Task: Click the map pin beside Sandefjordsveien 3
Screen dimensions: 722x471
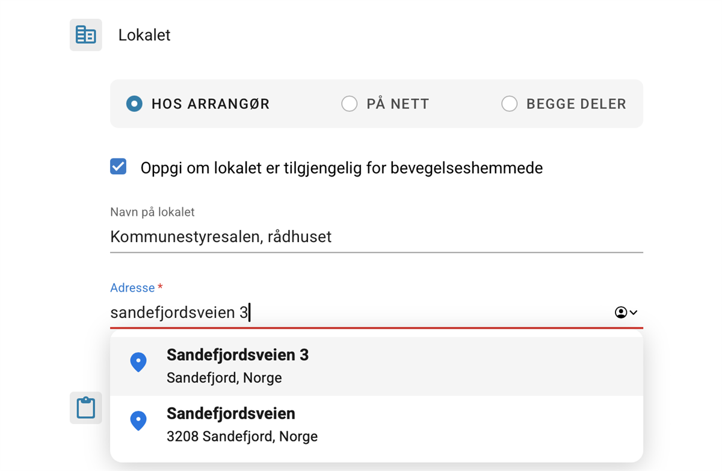Action: tap(138, 362)
